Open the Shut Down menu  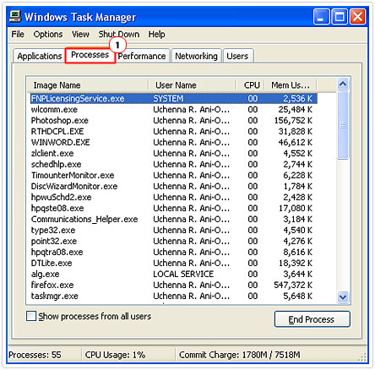tap(119, 35)
